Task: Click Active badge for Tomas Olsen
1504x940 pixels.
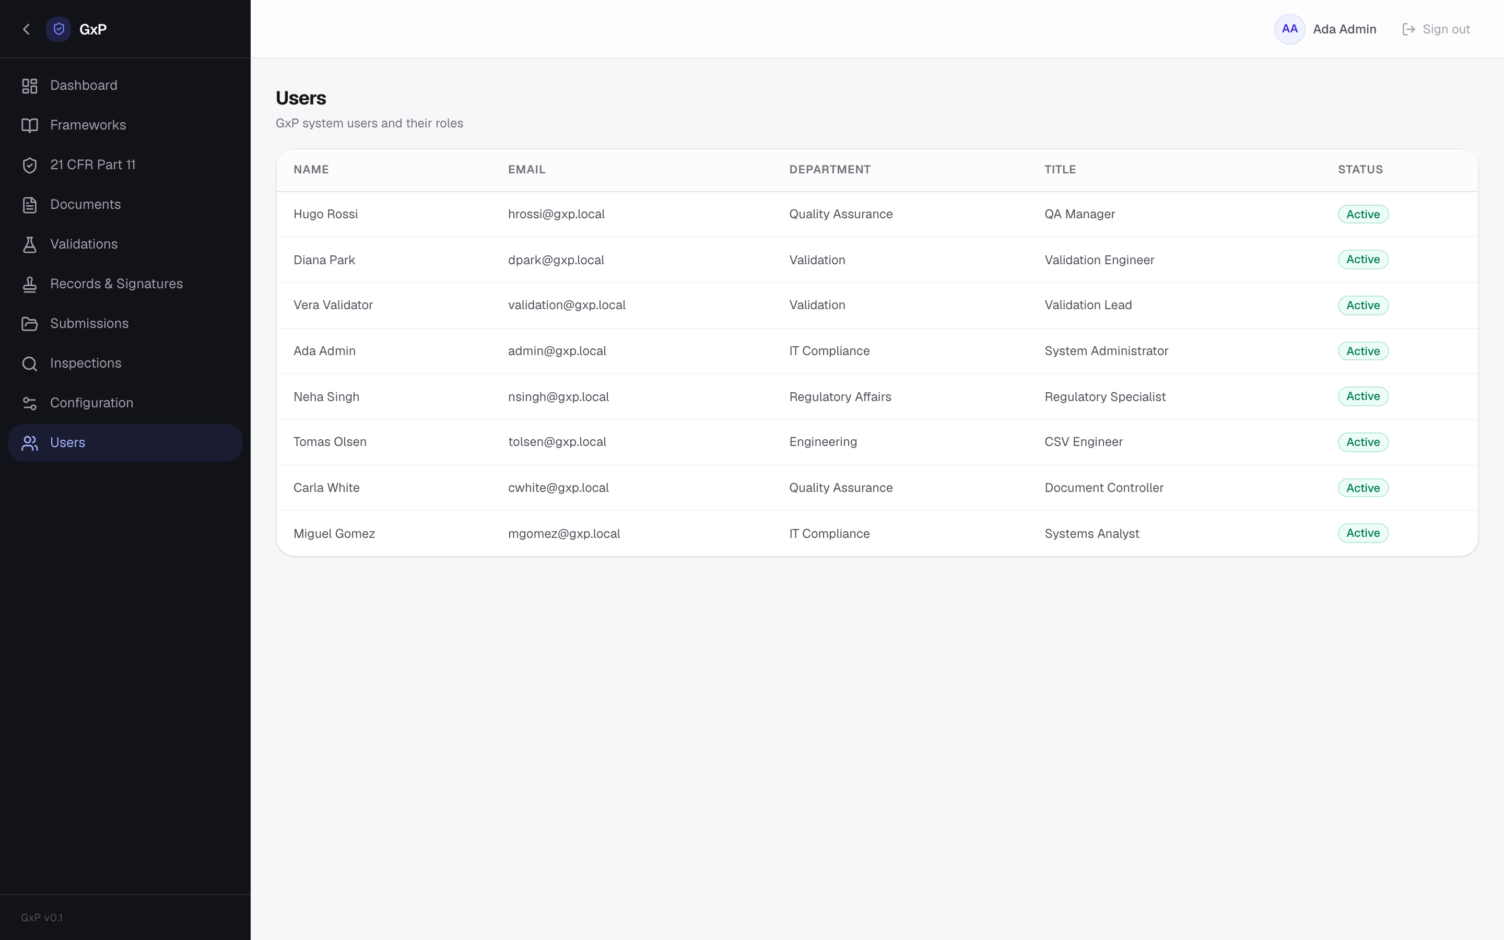Action: [1363, 442]
